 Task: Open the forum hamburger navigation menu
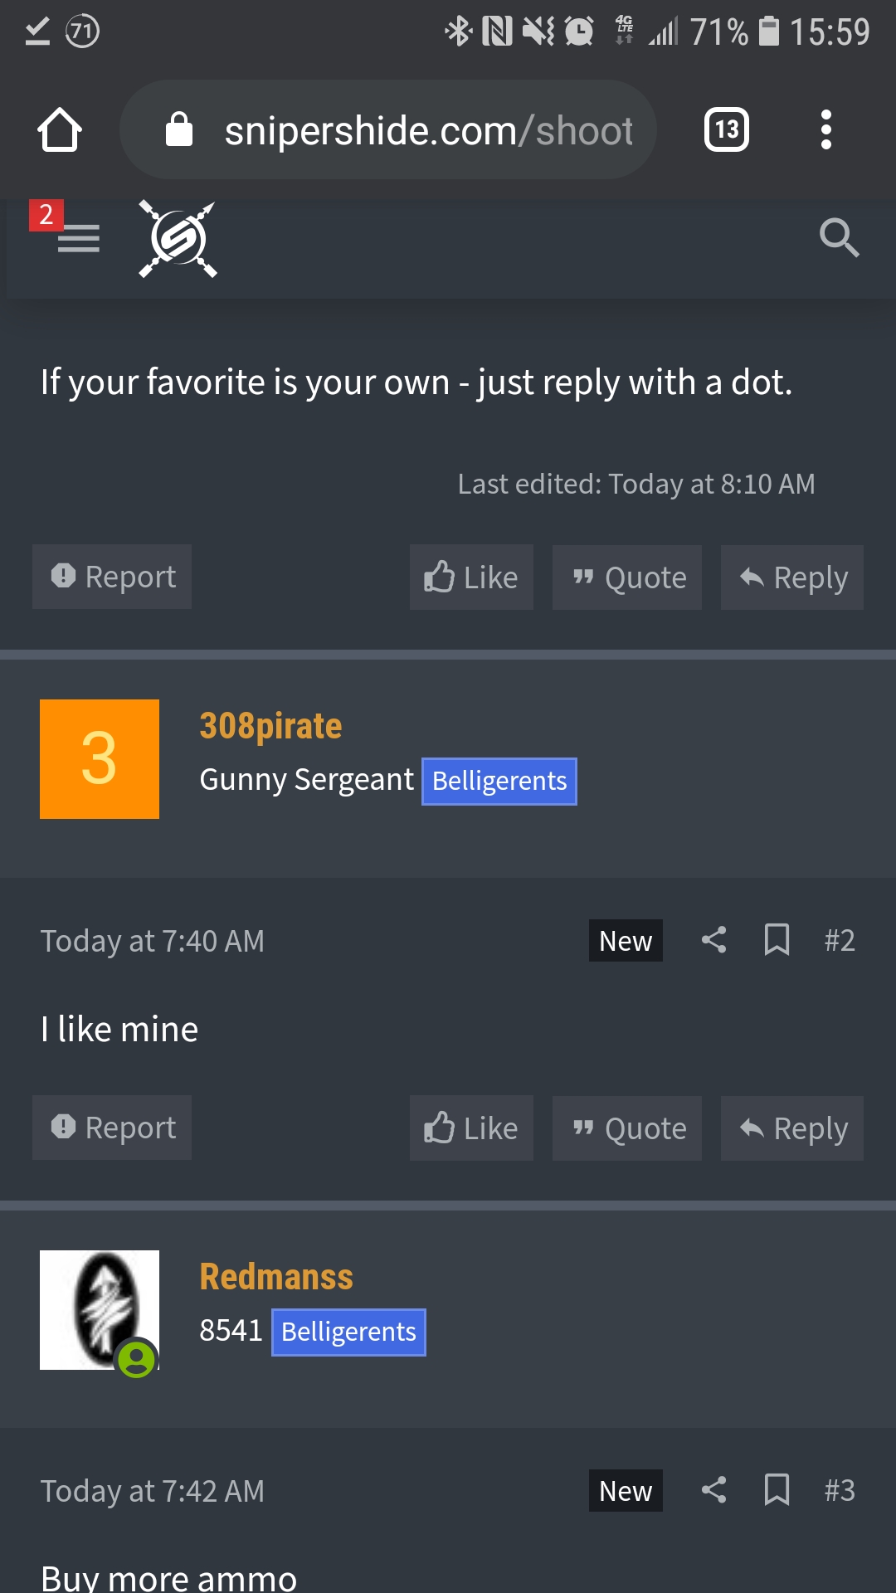[x=78, y=238]
